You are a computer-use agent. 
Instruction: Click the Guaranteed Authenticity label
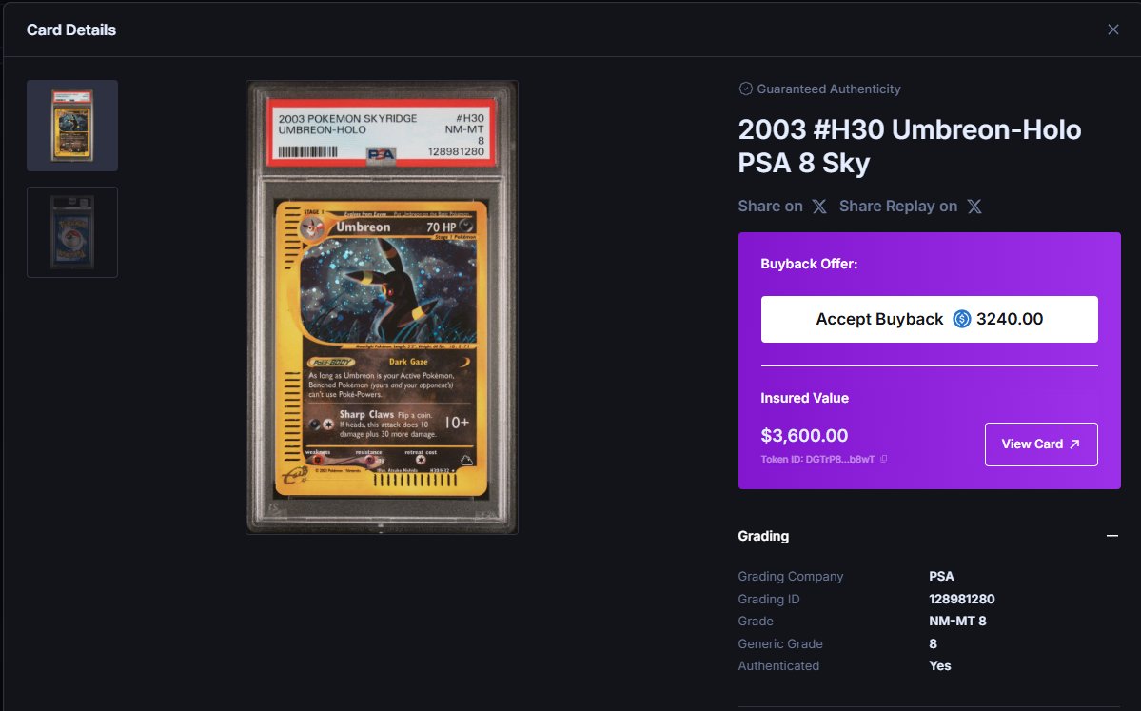tap(829, 89)
